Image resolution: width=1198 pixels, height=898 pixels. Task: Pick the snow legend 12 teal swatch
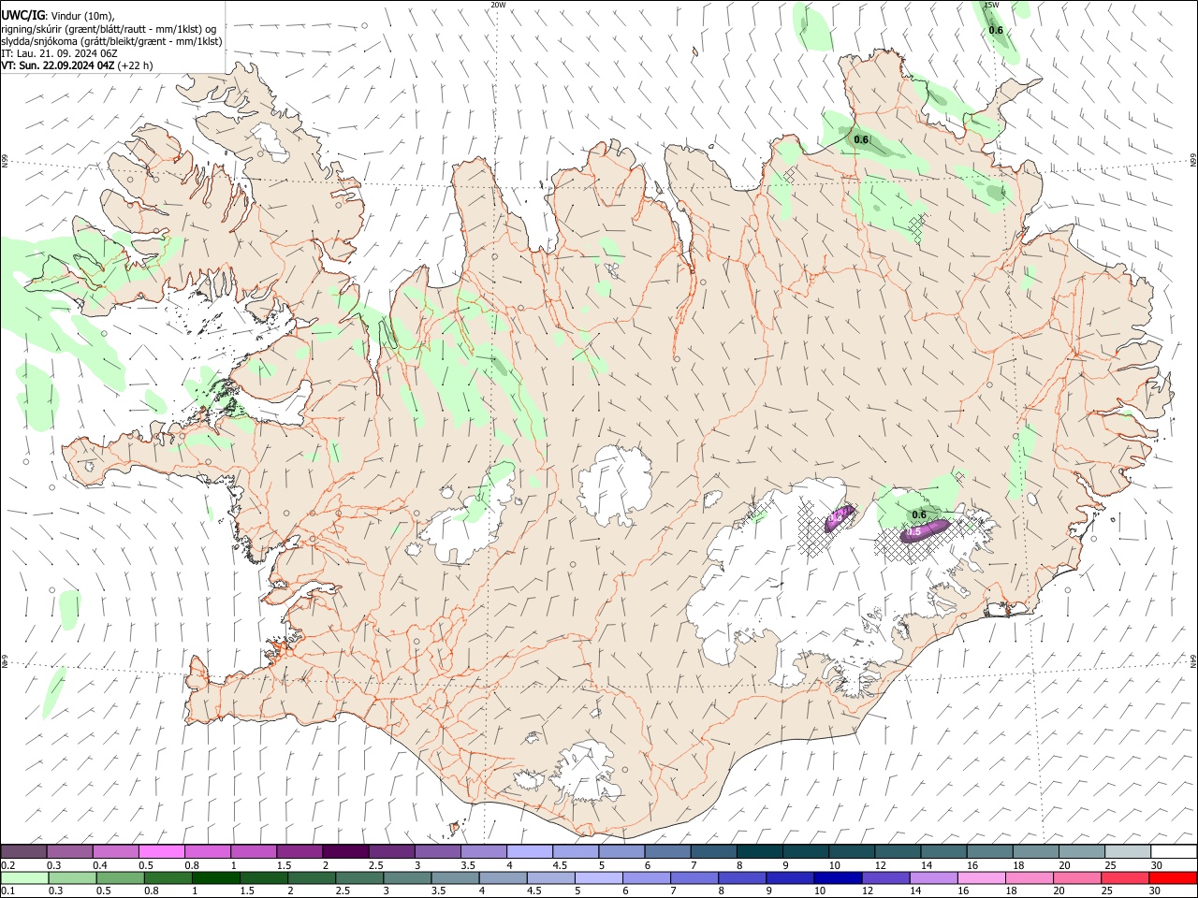[x=898, y=851]
